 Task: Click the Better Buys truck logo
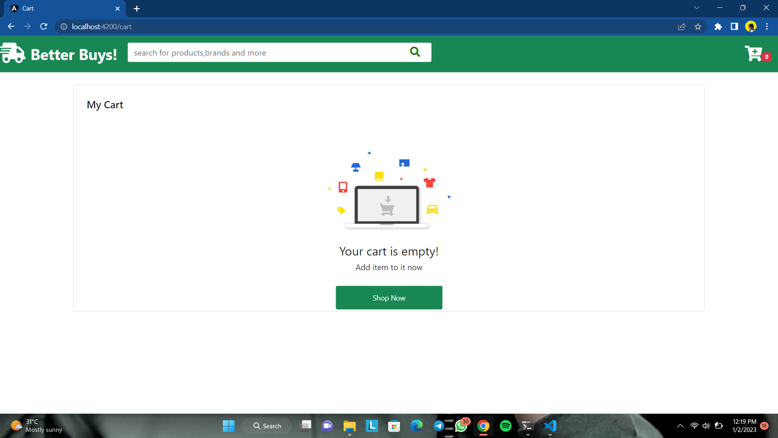click(13, 53)
